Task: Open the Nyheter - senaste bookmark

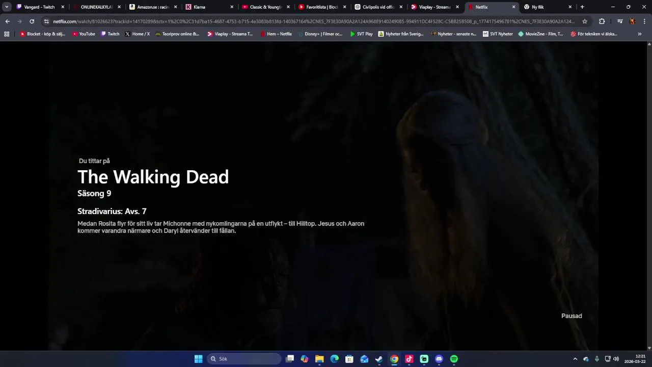Action: [x=453, y=34]
